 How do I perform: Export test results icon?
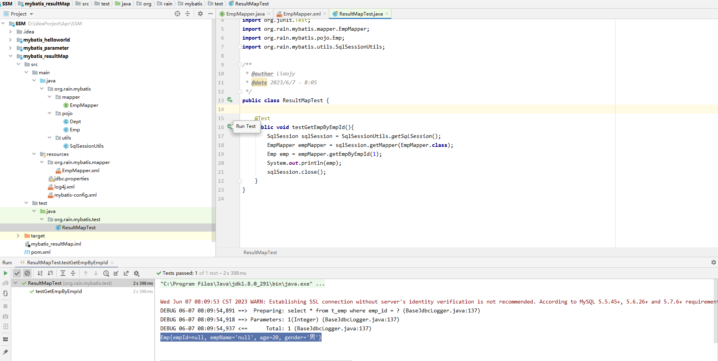126,273
